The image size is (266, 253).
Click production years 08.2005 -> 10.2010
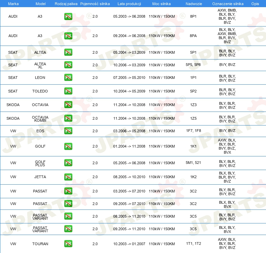click(129, 177)
